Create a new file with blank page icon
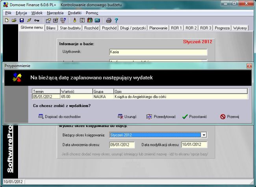 point(7,20)
